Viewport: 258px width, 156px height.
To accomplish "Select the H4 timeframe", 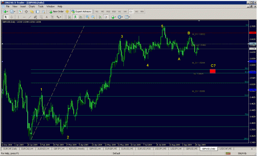I will coord(125,12).
